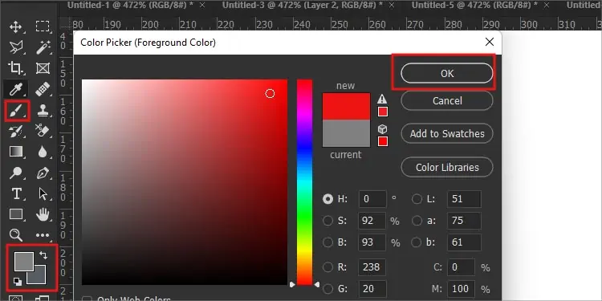
Task: Select the Horizontal Type tool
Action: tap(17, 194)
